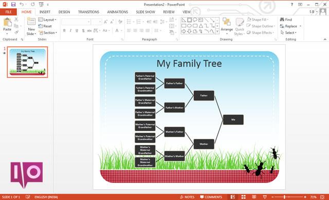
Task: Open the Layout dropdown
Action: coord(47,20)
